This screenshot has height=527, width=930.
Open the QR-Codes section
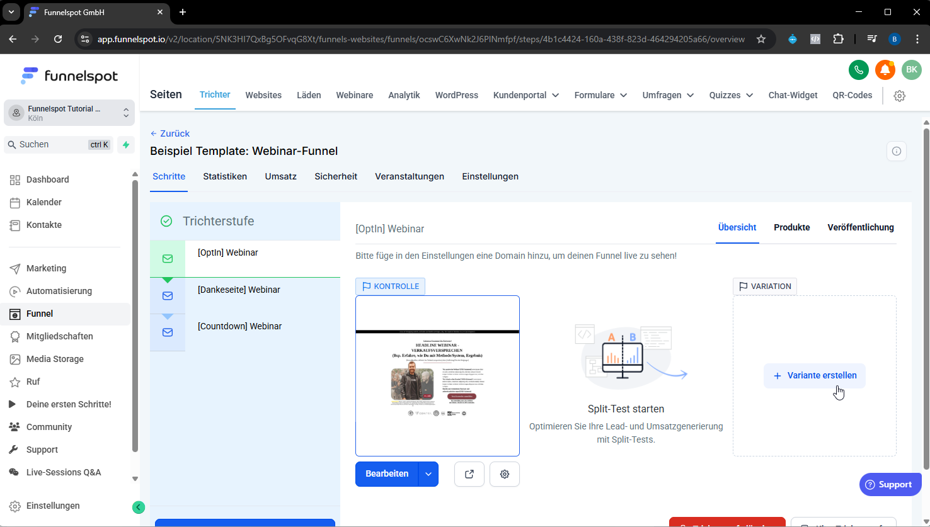coord(852,95)
